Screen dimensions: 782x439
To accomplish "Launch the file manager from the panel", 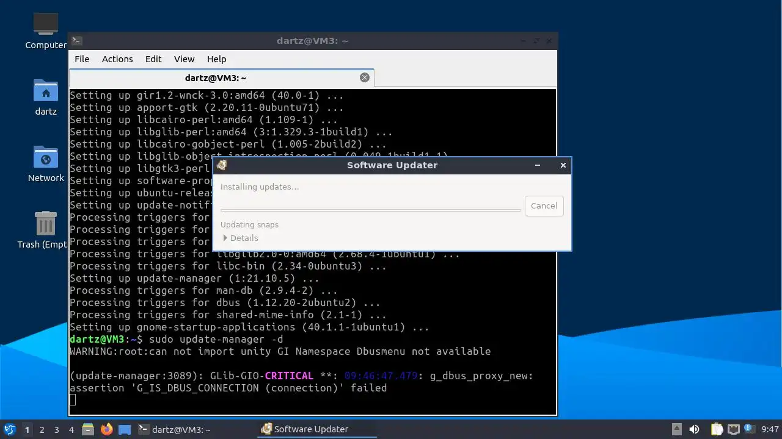I will point(88,429).
